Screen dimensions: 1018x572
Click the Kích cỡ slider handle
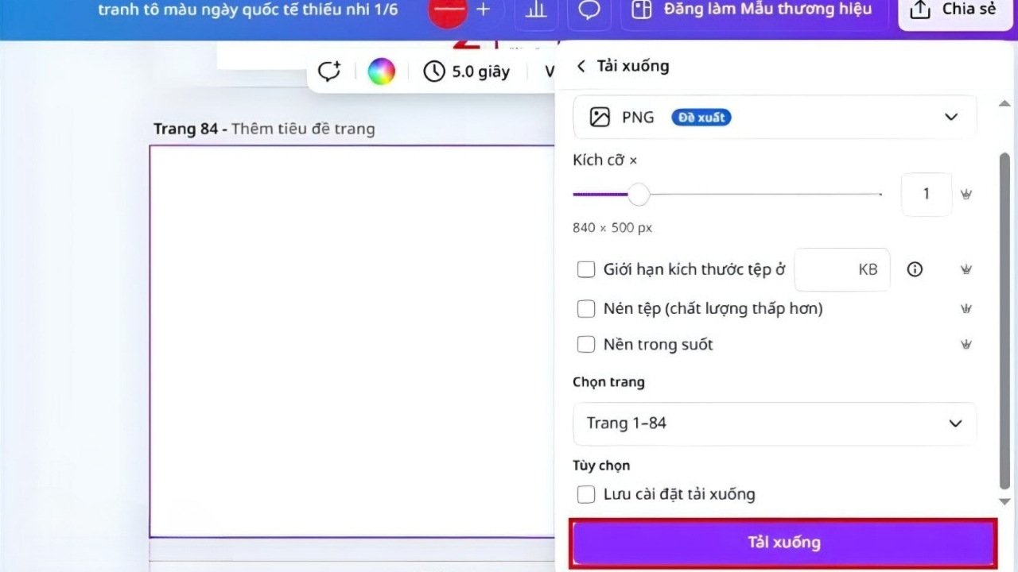[x=639, y=194]
